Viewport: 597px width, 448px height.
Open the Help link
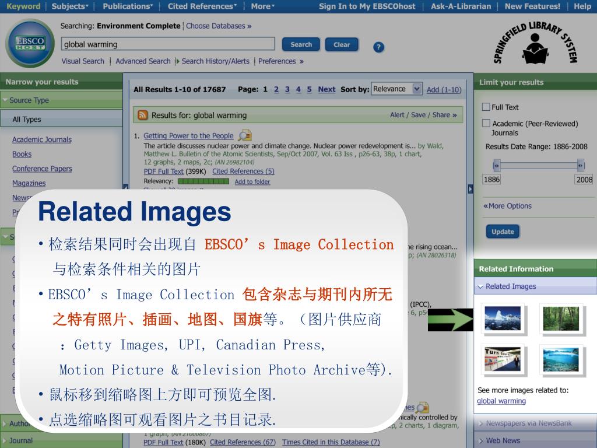click(x=582, y=6)
